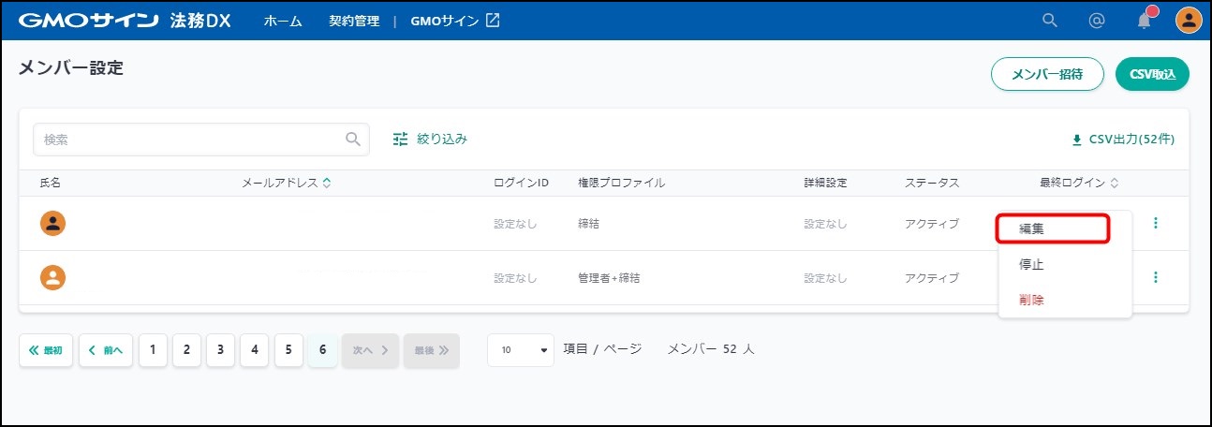Select 削除 from the context menu
Viewport: 1212px width, 427px height.
(x=1030, y=300)
